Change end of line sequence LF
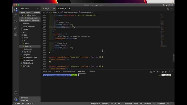The image size is (187, 105). click(x=119, y=104)
